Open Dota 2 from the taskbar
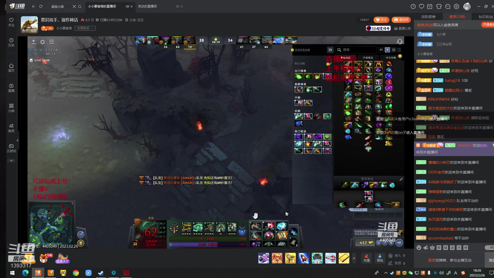 tap(126, 273)
